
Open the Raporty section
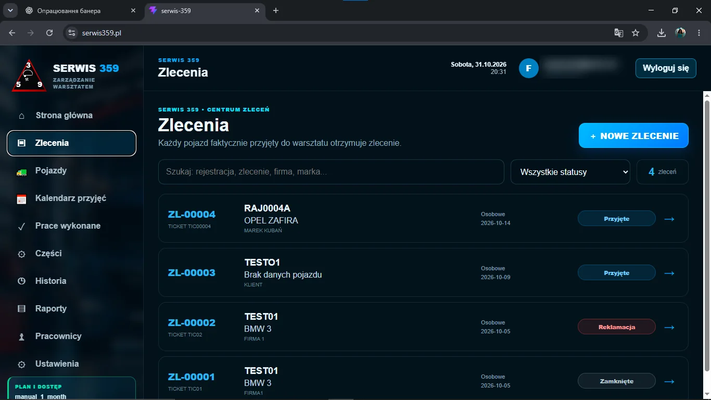click(x=71, y=309)
